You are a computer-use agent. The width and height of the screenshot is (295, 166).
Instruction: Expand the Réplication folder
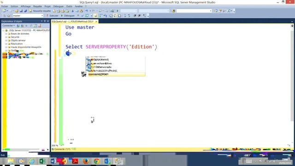[6, 44]
